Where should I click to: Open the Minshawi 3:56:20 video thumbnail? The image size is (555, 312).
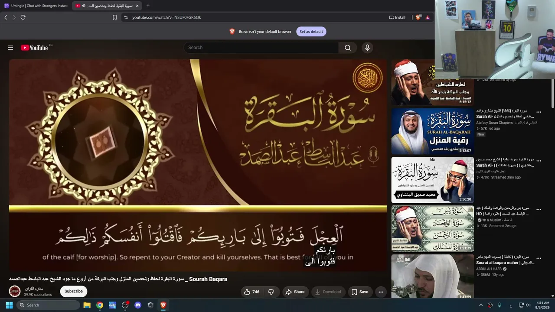(x=432, y=180)
